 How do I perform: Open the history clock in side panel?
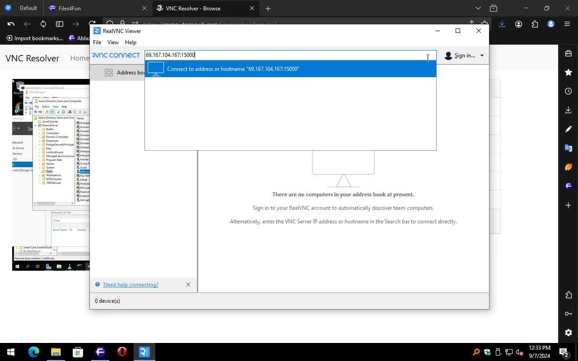click(x=569, y=91)
